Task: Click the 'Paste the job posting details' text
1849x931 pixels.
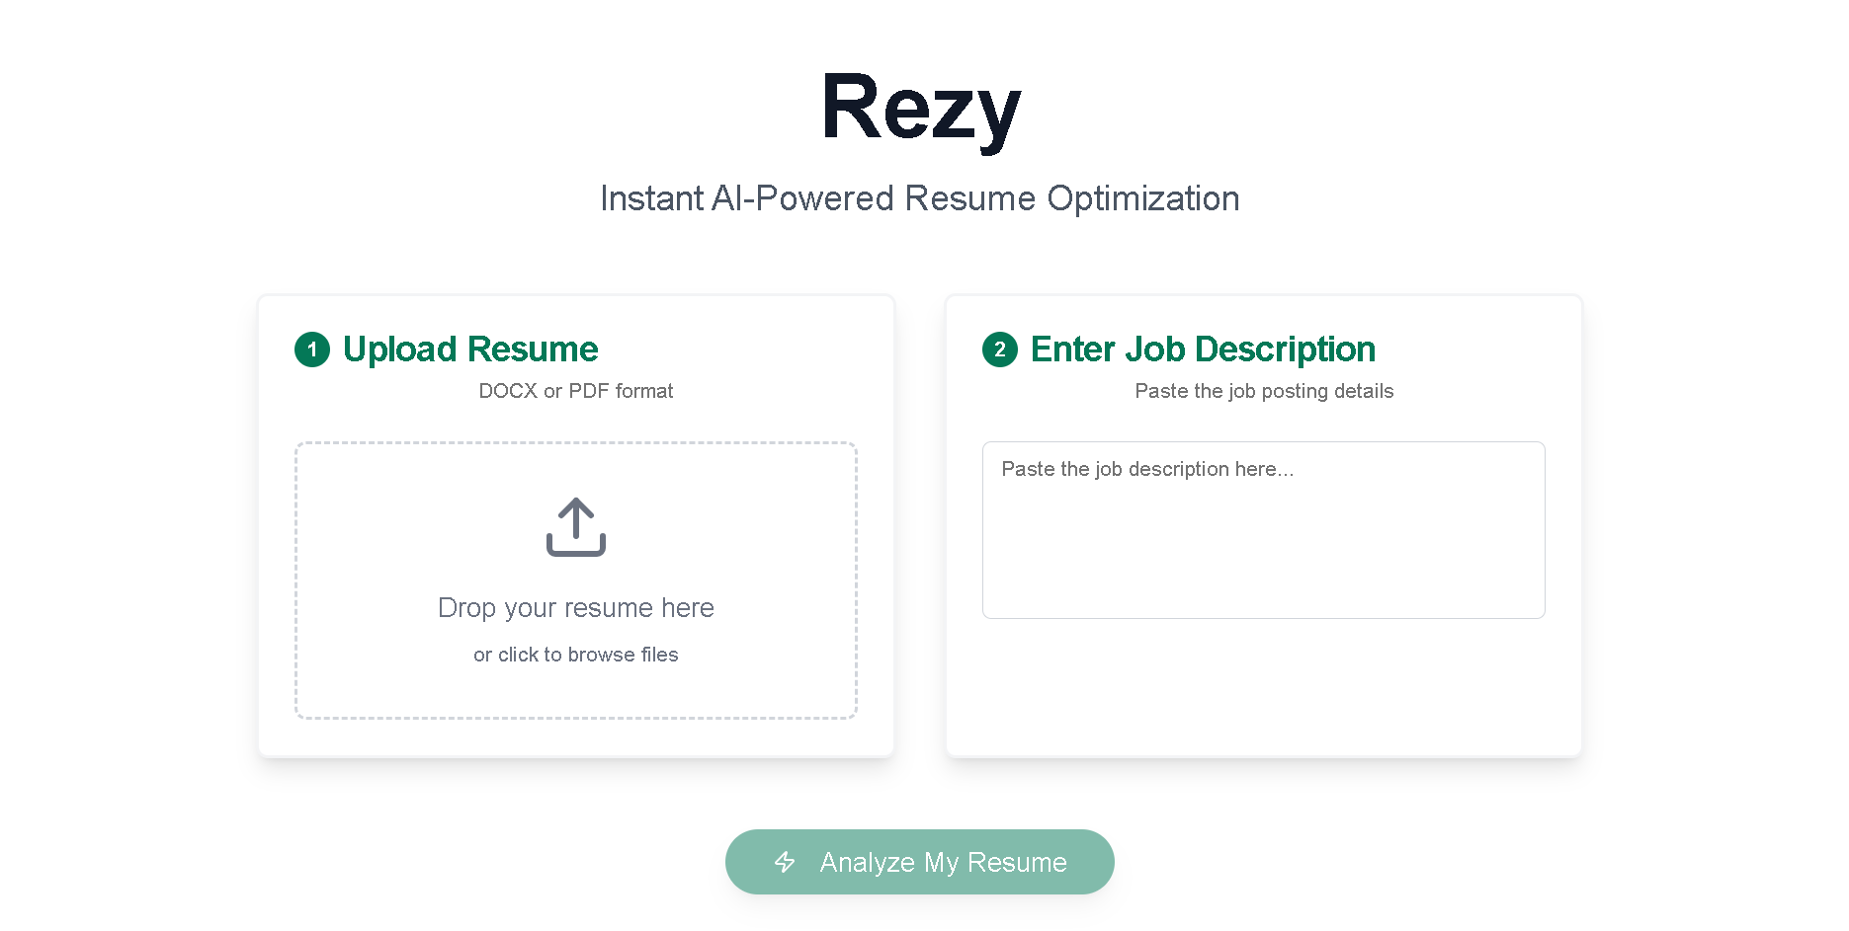Action: pos(1264,391)
